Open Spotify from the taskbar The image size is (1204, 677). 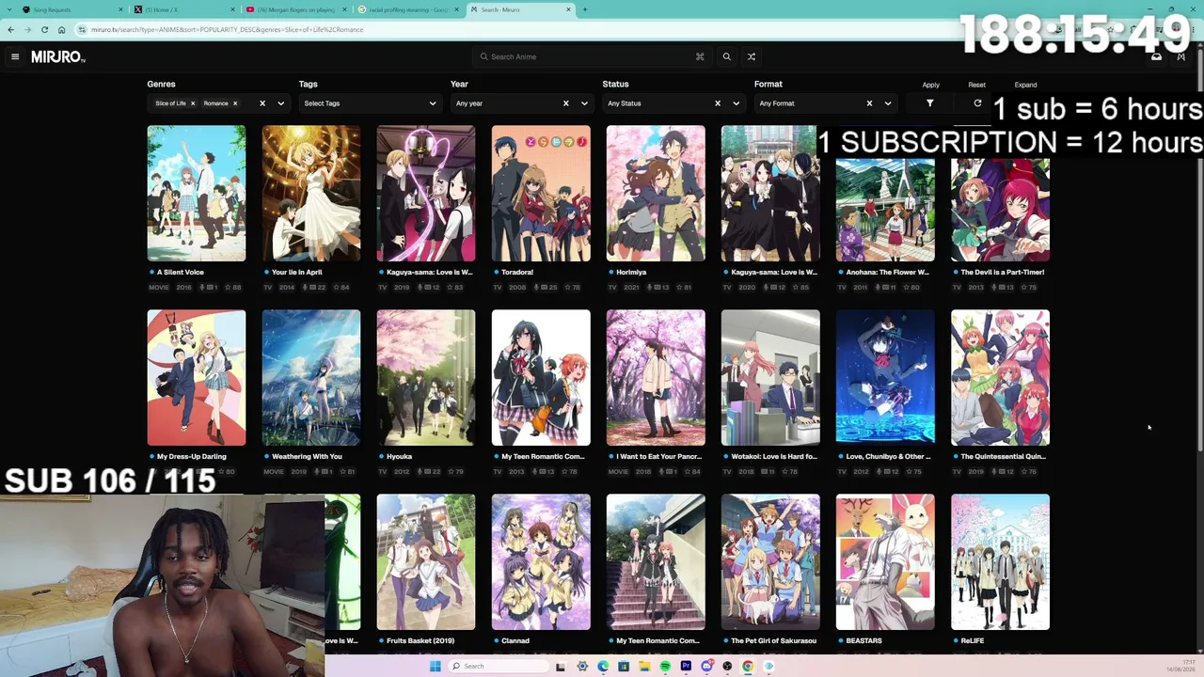665,667
